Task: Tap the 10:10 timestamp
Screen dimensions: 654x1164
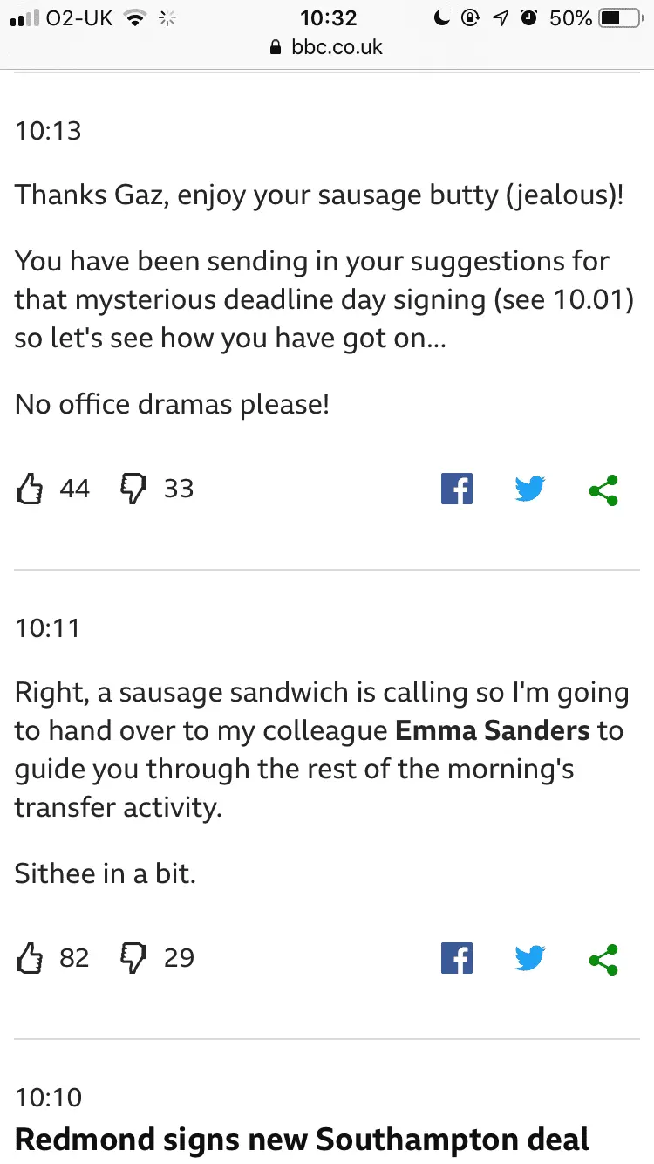Action: [48, 1097]
